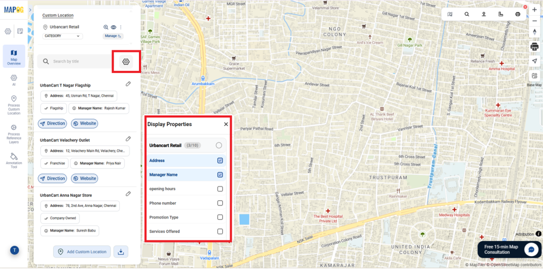
Task: Click Direction for UrbanCart T Nagar Flagship
Action: [x=52, y=123]
